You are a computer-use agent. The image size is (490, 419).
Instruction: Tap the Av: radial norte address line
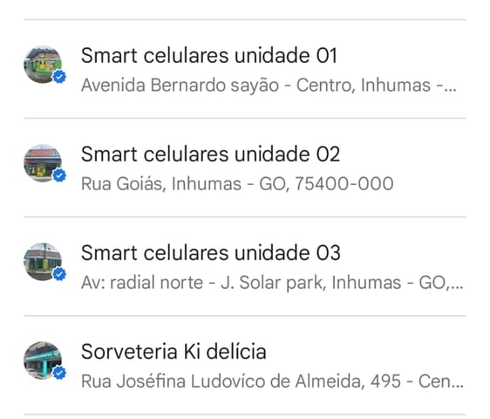tap(272, 283)
